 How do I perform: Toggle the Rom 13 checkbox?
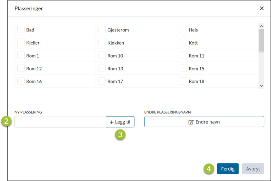[x=102, y=68]
